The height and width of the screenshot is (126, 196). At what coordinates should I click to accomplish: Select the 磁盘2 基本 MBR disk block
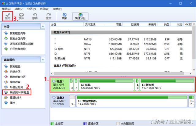point(60,101)
